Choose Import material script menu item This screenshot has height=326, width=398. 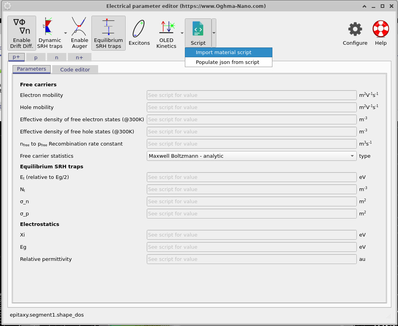[x=228, y=52]
